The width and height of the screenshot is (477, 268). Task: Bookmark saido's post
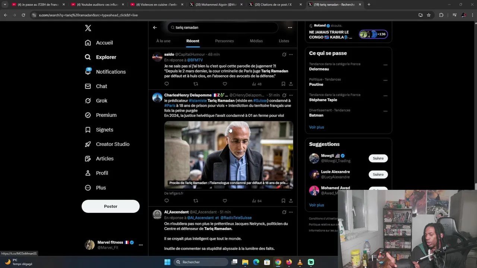283,84
